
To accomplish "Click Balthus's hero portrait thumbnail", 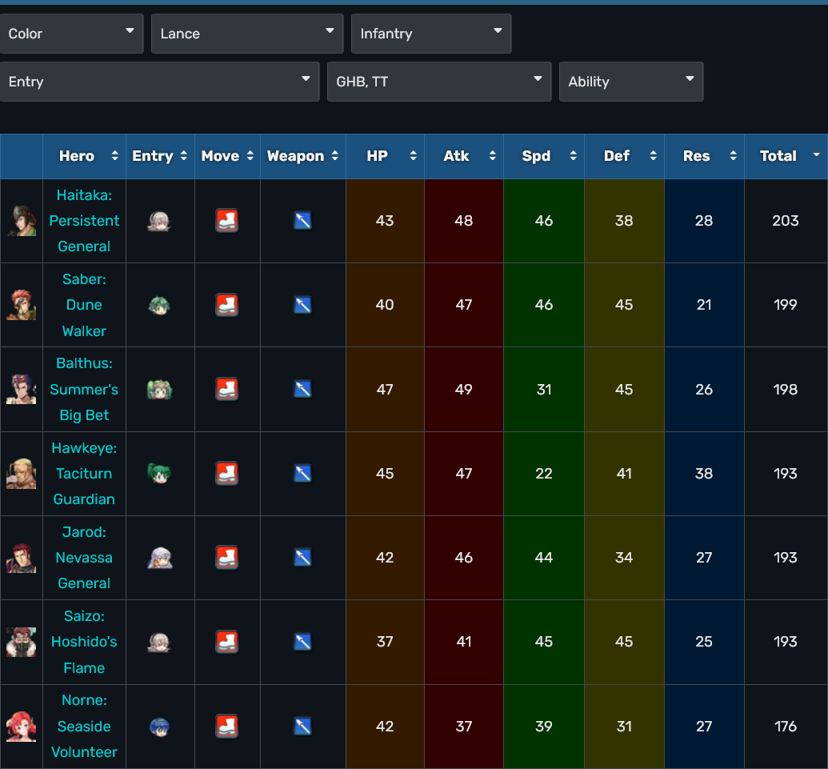I will (x=21, y=389).
